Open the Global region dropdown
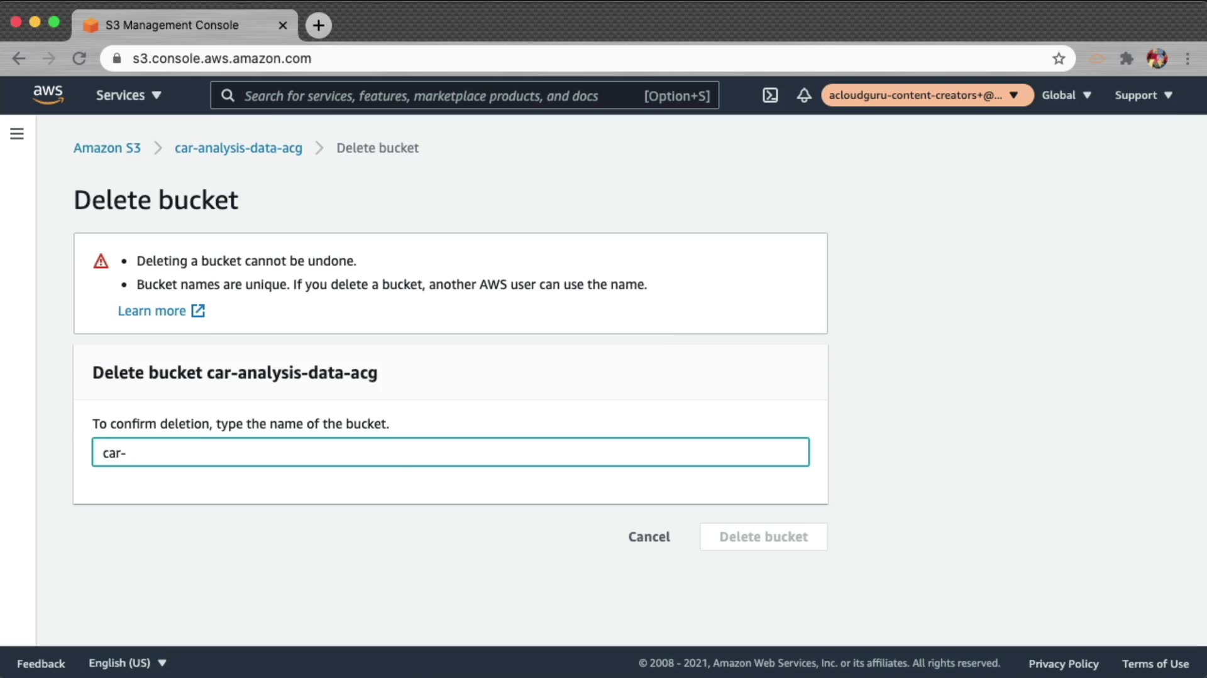 1066,95
